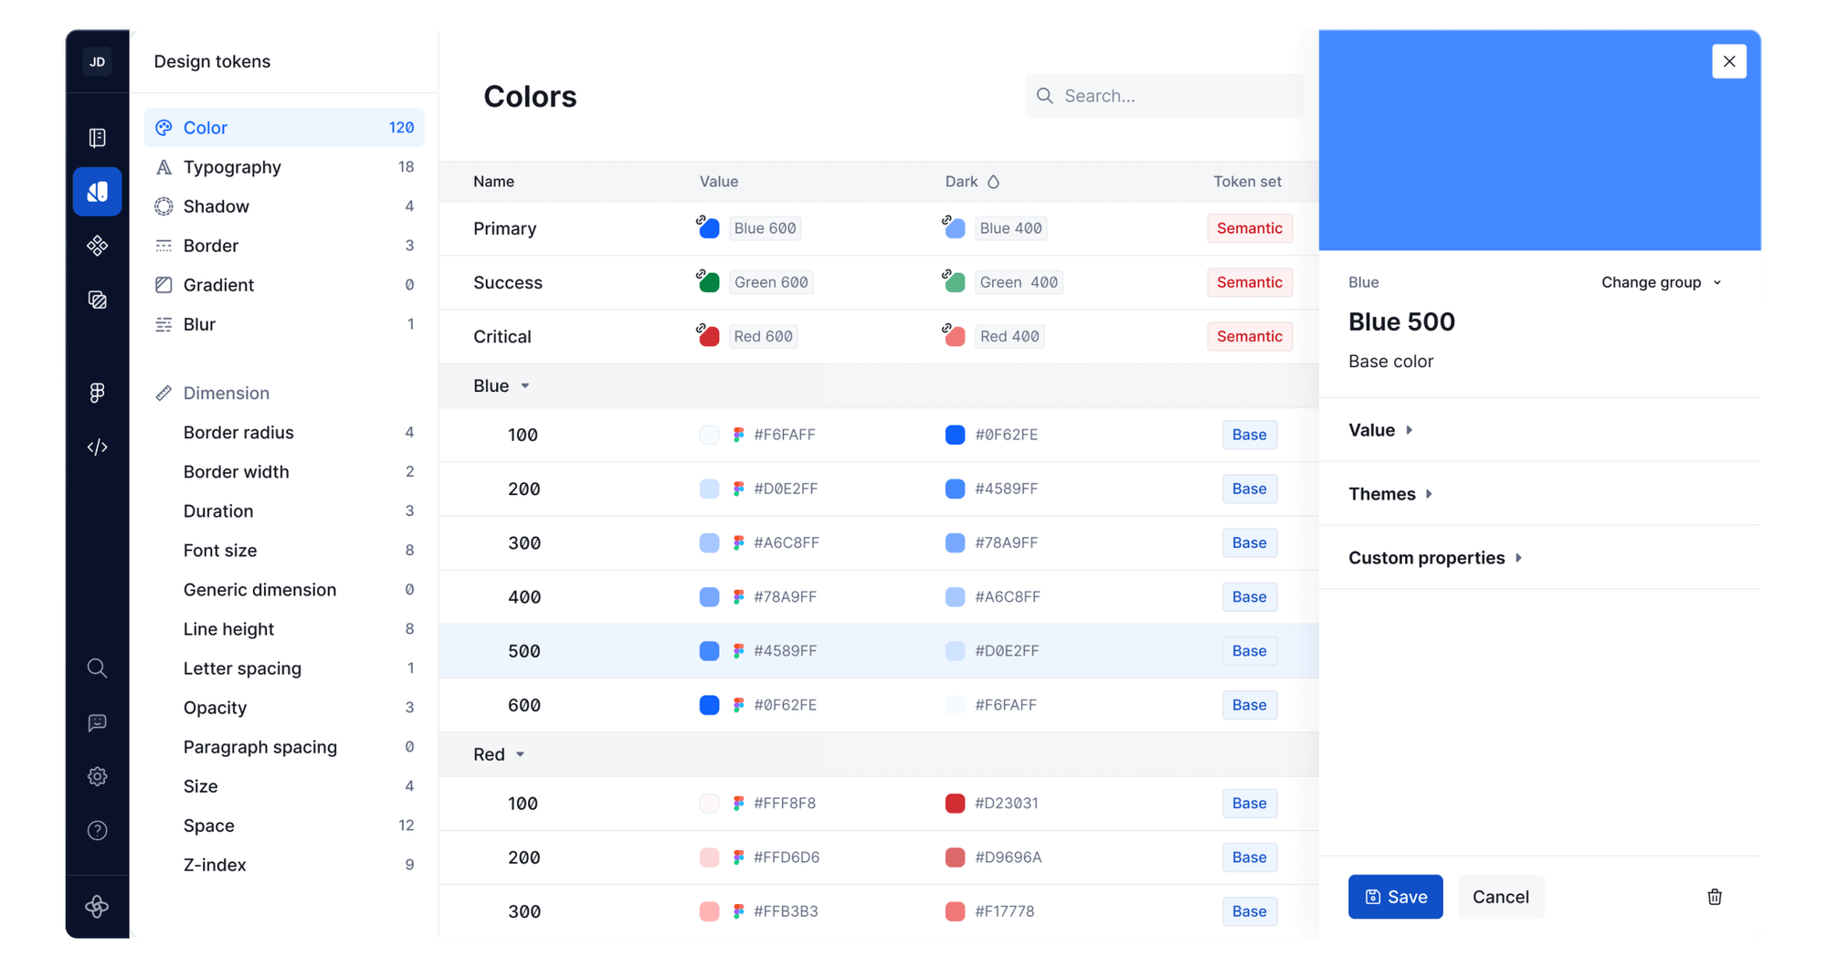Select the Shadow token category
Viewport: 1827px width, 968px height.
284,206
